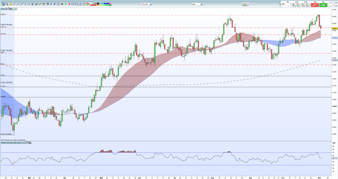
Task: Toggle the upper checkbox beside Buy button
Action: [x=330, y=2]
